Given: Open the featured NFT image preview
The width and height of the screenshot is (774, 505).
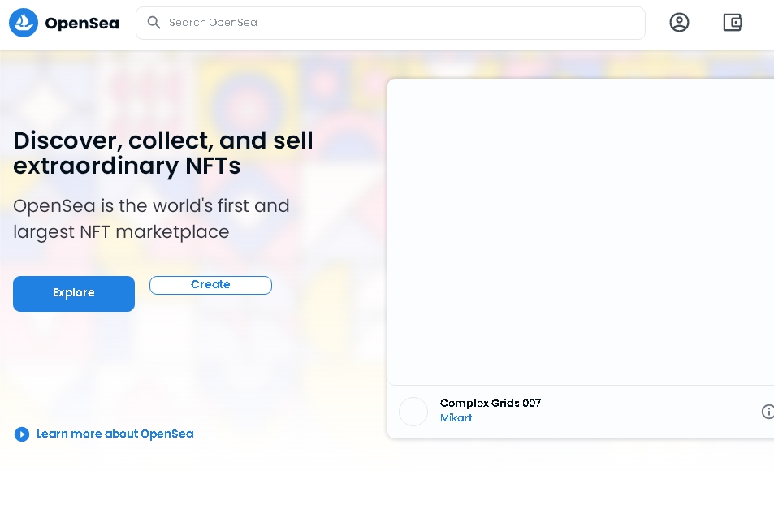Looking at the screenshot, I should (580, 231).
